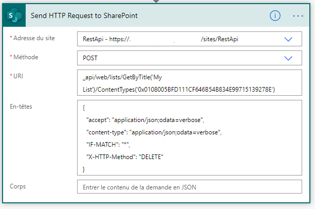This screenshot has width=315, height=209.
Task: Click the POST method value
Action: pyautogui.click(x=90, y=58)
